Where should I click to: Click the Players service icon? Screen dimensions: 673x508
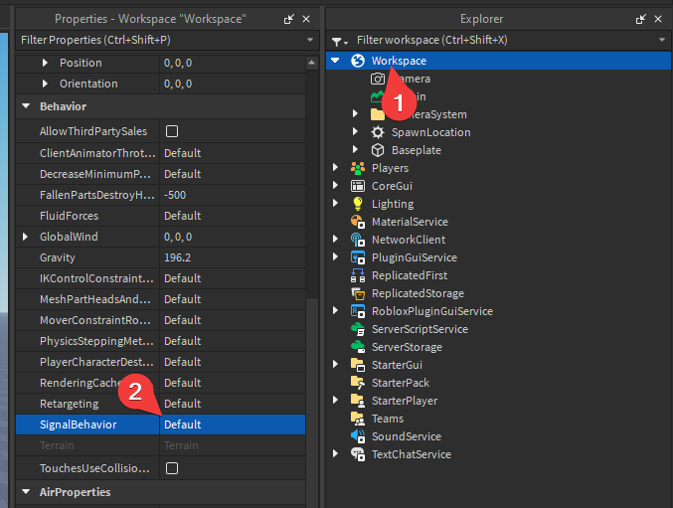(x=358, y=168)
